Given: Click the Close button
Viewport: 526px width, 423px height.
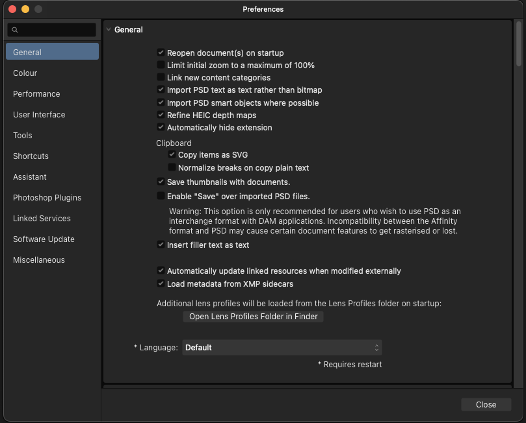Looking at the screenshot, I should (486, 404).
